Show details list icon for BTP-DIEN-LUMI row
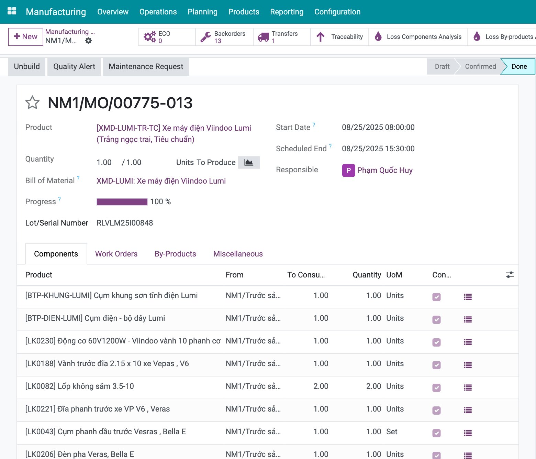Viewport: 536px width, 459px height. [468, 319]
